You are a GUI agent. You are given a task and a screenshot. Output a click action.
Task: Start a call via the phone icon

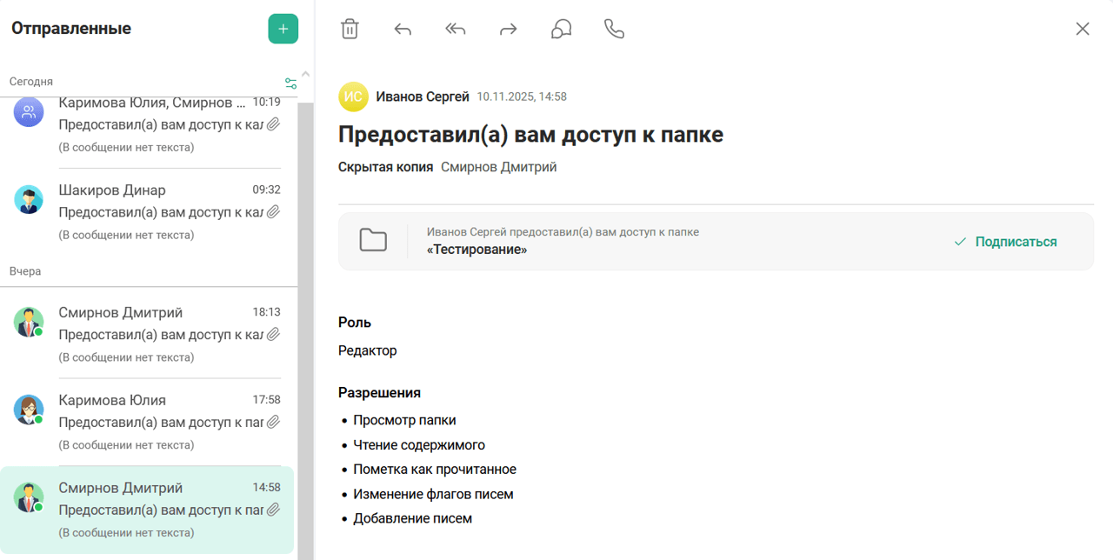614,29
